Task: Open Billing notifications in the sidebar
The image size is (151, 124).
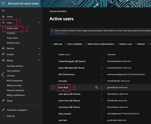Action: point(16,95)
